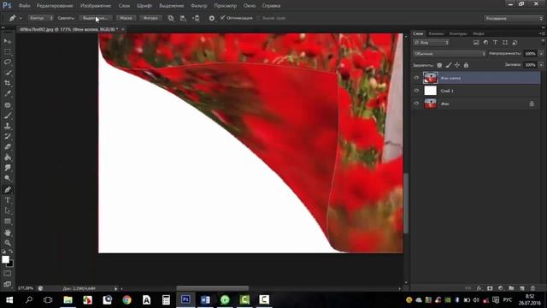
Task: Create a new layer icon
Action: coord(522,288)
